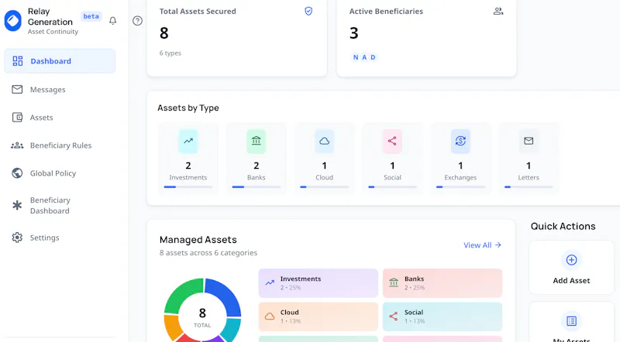Open Assets page label in sidebar
The height and width of the screenshot is (342, 620).
click(x=42, y=118)
